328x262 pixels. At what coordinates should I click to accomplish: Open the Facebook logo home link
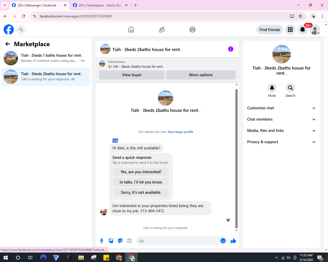click(9, 30)
